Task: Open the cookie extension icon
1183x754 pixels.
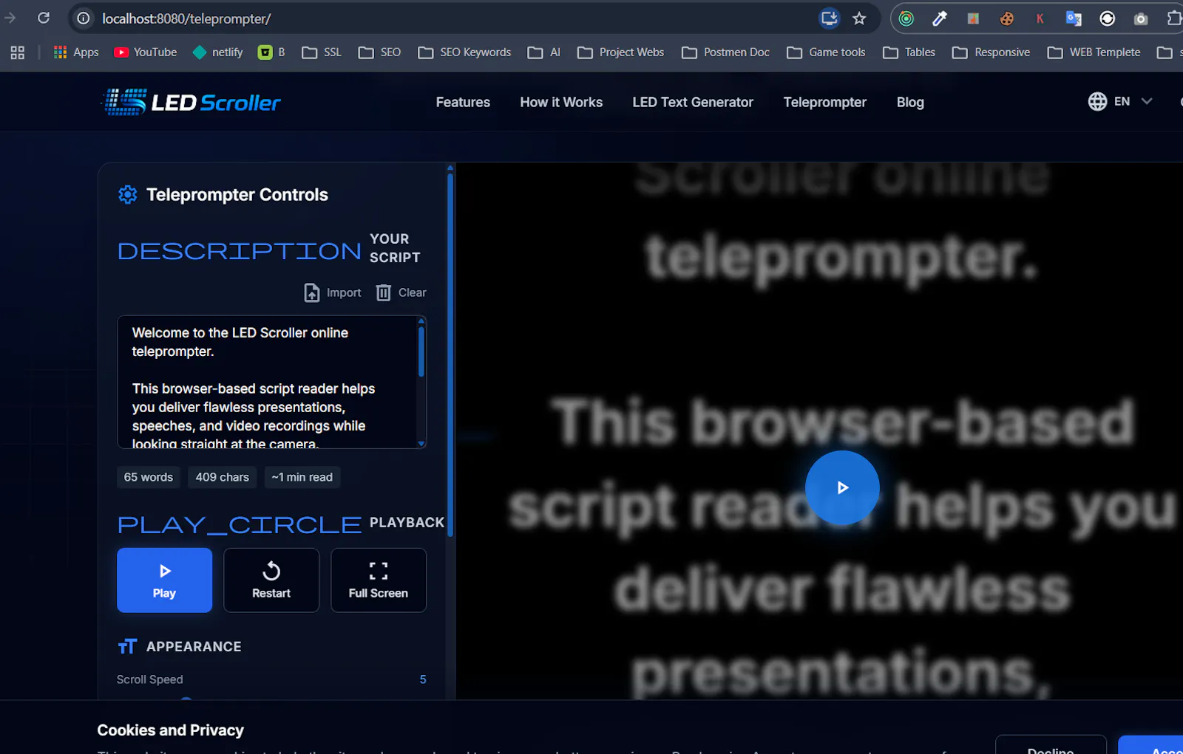Action: coord(1006,18)
